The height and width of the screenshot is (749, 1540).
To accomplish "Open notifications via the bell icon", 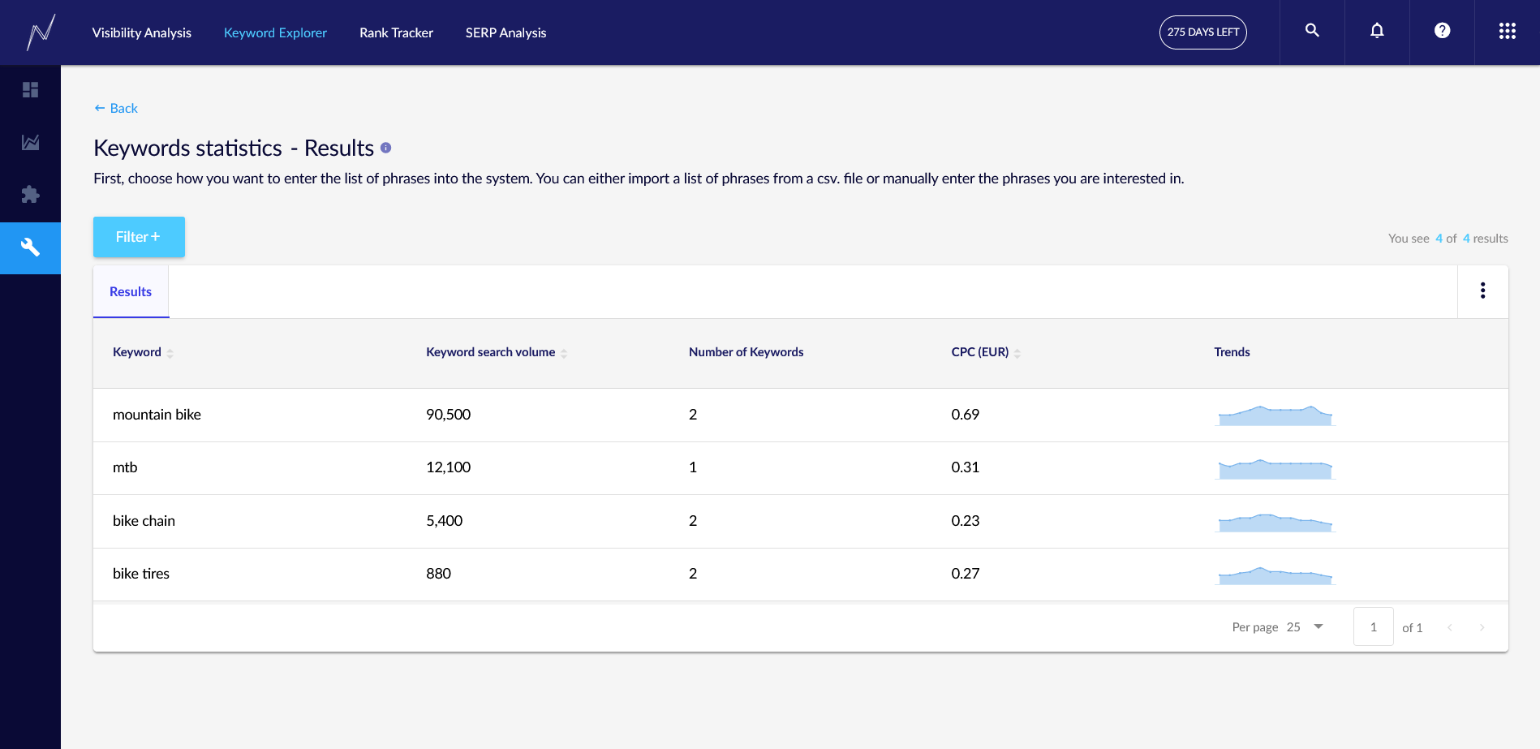I will (1377, 31).
